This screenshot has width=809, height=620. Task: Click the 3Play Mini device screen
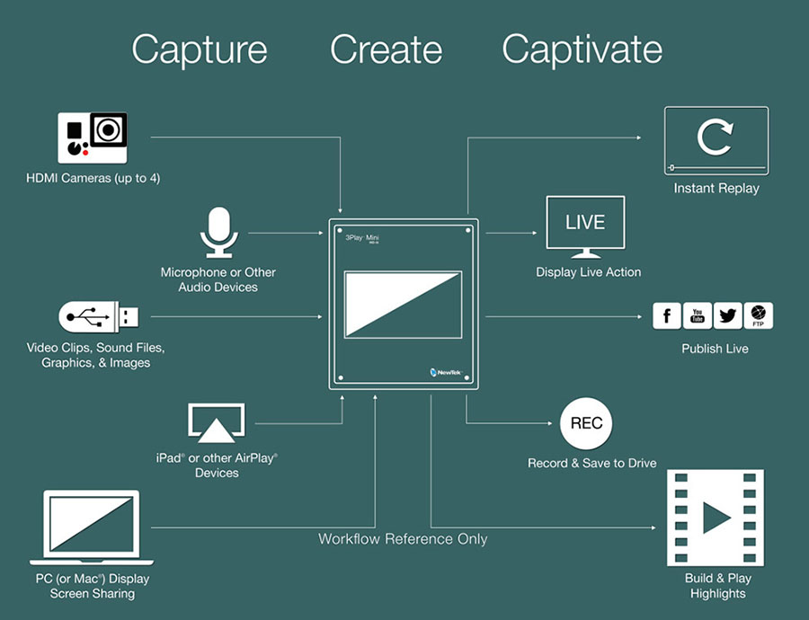point(402,305)
